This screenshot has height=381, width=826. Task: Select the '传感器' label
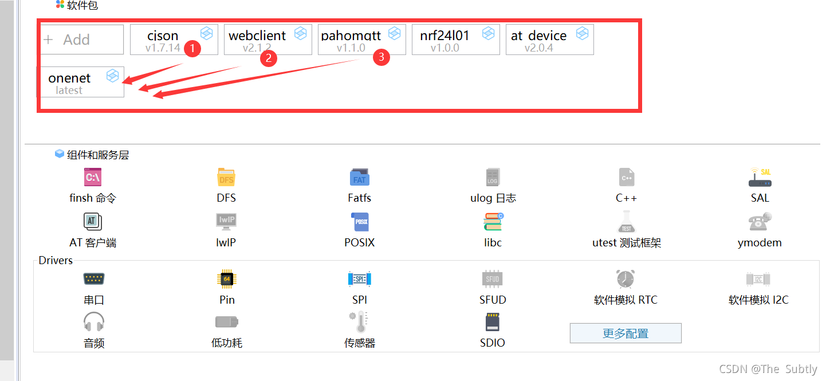pos(360,343)
